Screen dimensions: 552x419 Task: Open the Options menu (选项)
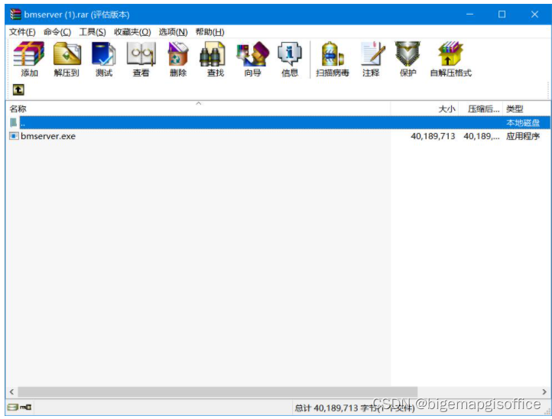pos(173,32)
